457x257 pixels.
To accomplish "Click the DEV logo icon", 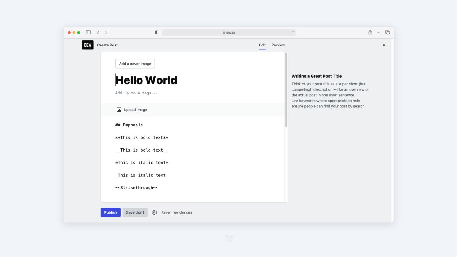I will pos(88,45).
